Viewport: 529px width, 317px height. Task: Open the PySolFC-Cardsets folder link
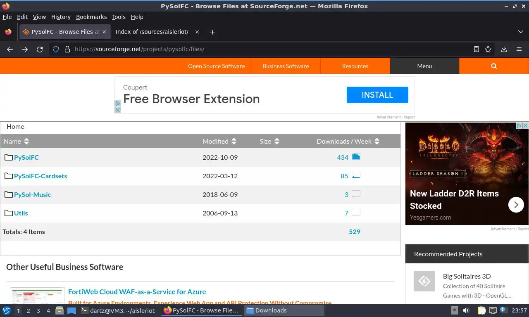tap(41, 176)
